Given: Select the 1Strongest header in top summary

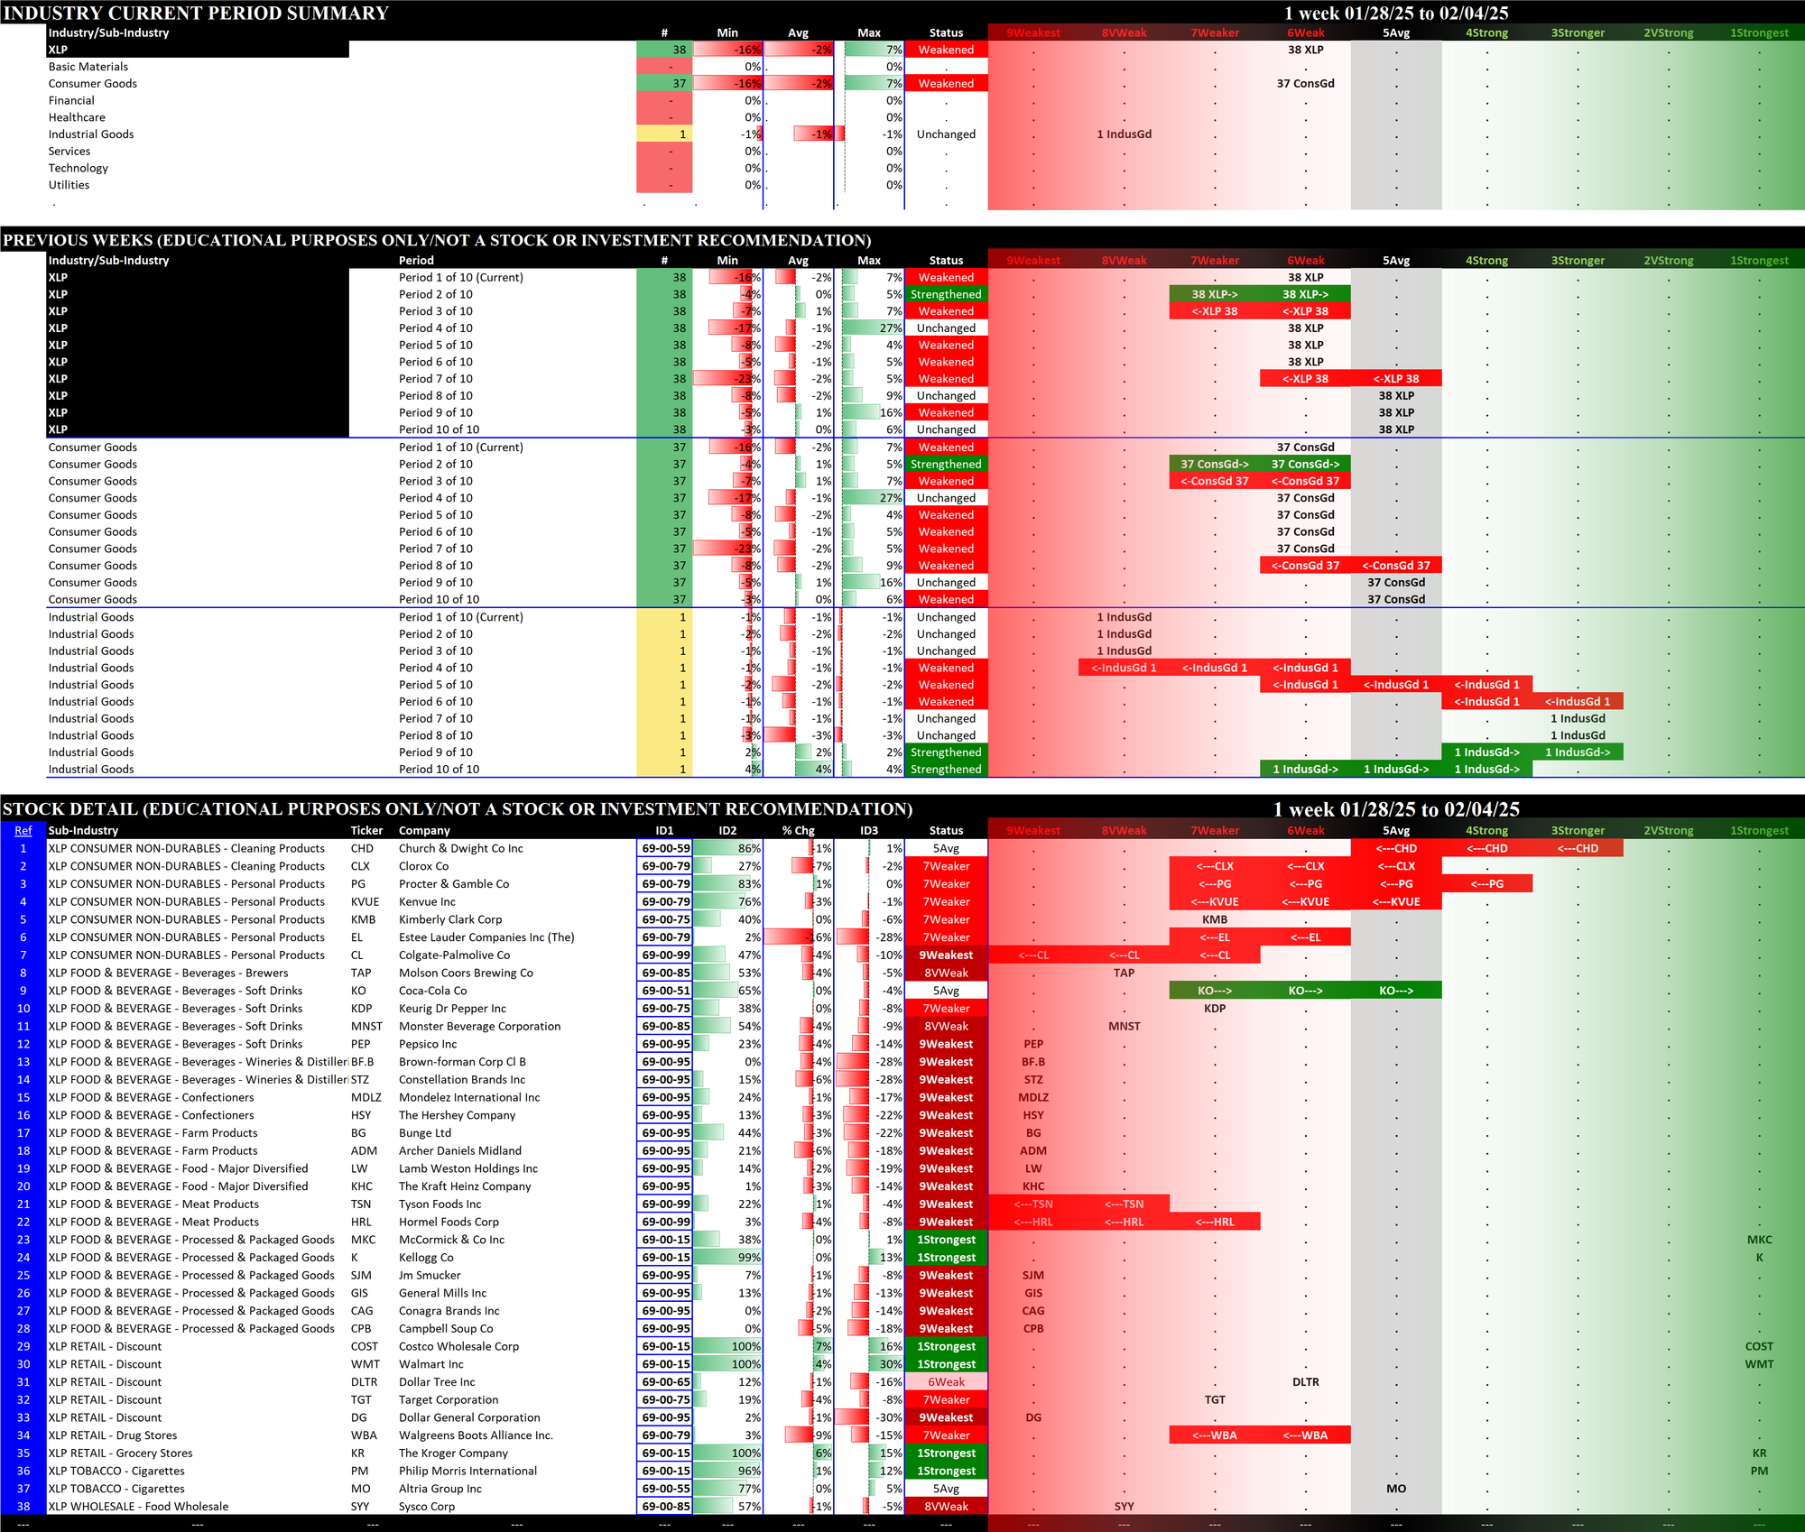Looking at the screenshot, I should coord(1758,32).
